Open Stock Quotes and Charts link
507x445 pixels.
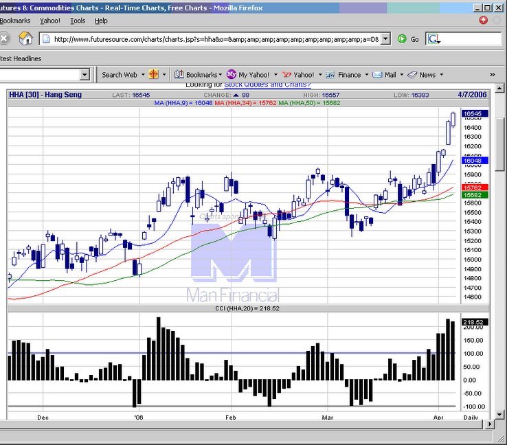point(267,84)
